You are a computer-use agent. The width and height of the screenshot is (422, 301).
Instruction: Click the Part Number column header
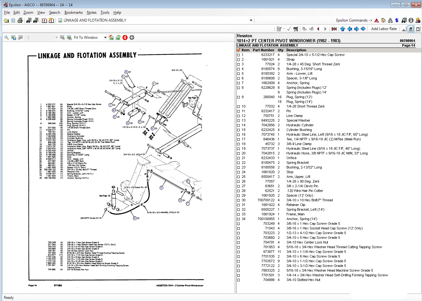tap(263, 50)
